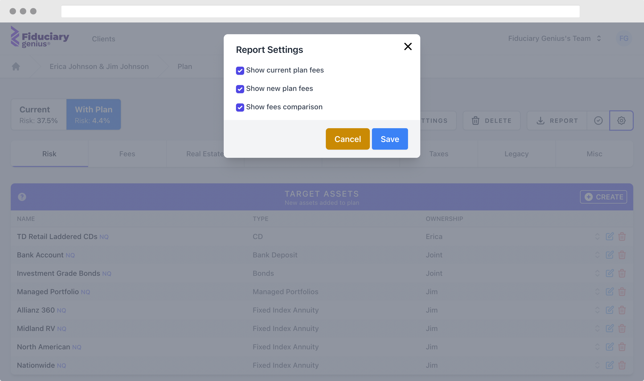The image size is (644, 381).
Task: Switch to the Risk tab
Action: (49, 153)
